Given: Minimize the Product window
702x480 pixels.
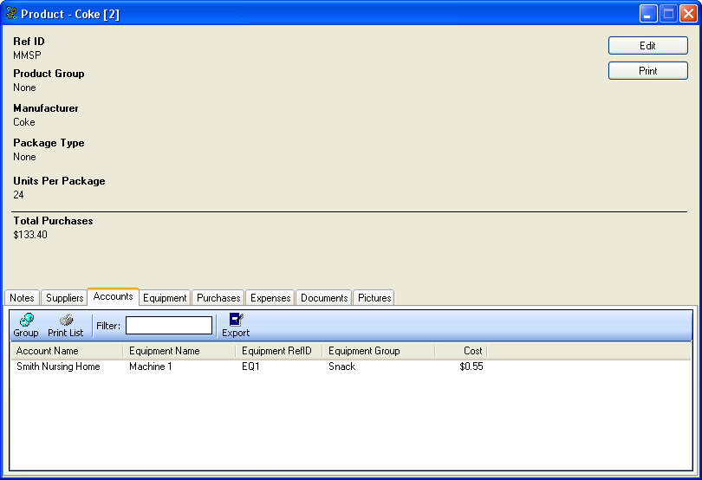Looking at the screenshot, I should click(647, 14).
